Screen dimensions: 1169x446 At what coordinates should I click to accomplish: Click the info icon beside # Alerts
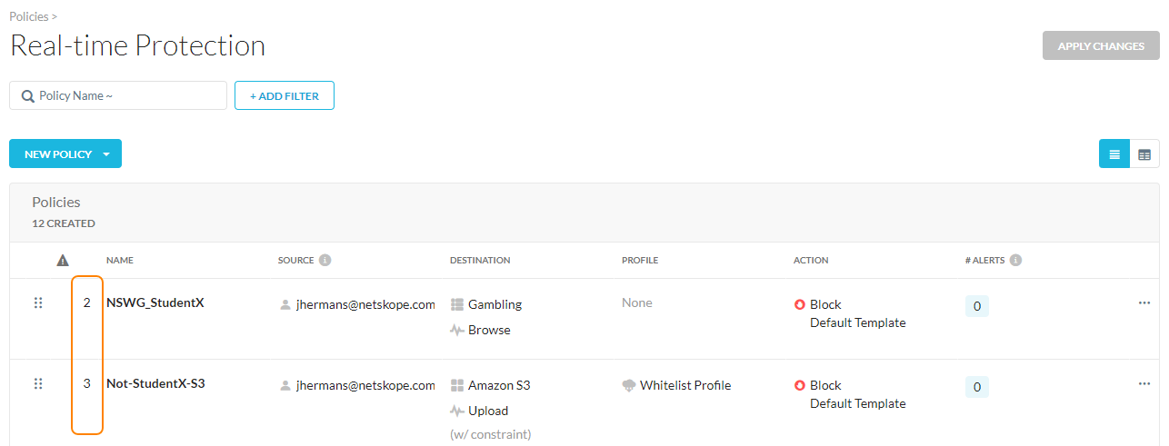1015,261
